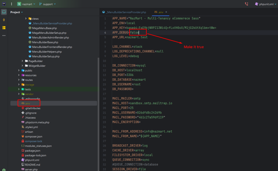Expand the routes folder
The height and width of the screenshot is (171, 278).
(x=19, y=80)
